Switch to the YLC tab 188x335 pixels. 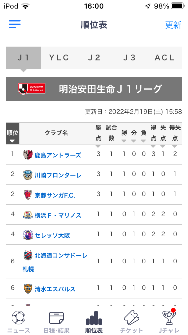(x=59, y=58)
